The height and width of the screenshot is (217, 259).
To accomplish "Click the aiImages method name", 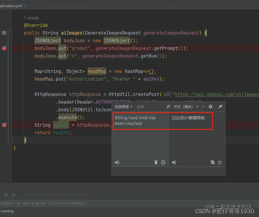I will pos(72,33).
